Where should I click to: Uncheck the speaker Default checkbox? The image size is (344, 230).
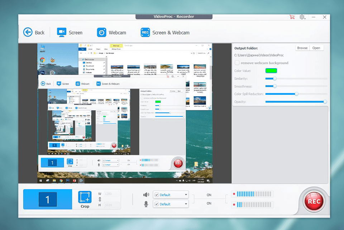coord(157,194)
